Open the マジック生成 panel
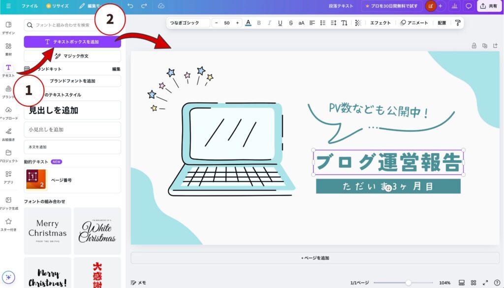 click(x=8, y=203)
